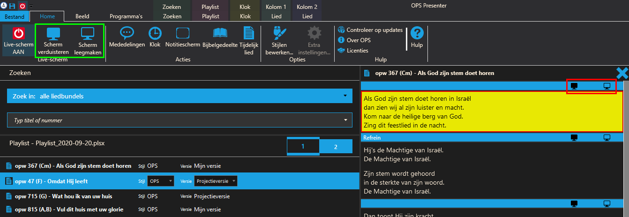This screenshot has width=629, height=217.
Task: Select 'opw 715 (G) - Wat hou ik van uw huis'
Action: click(x=64, y=196)
